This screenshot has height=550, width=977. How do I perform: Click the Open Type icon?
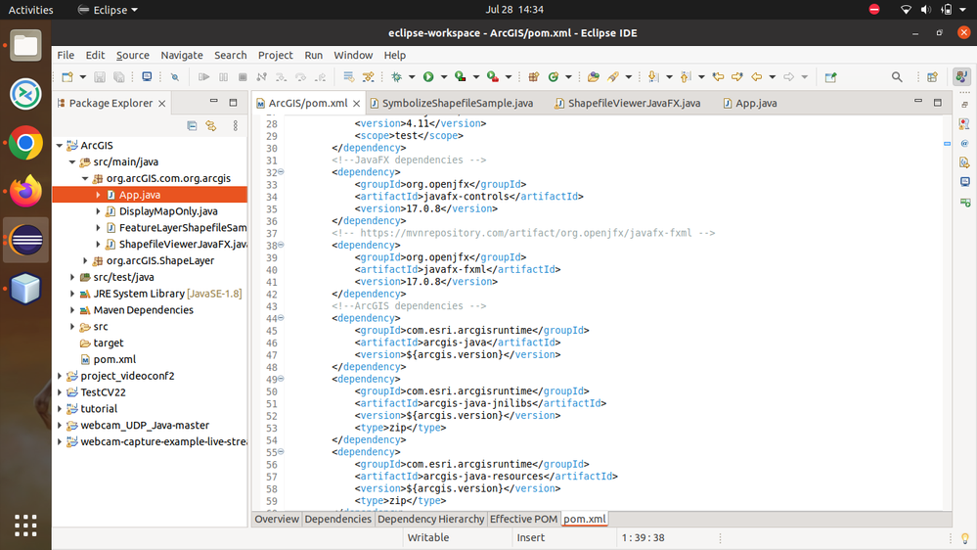pyautogui.click(x=594, y=76)
